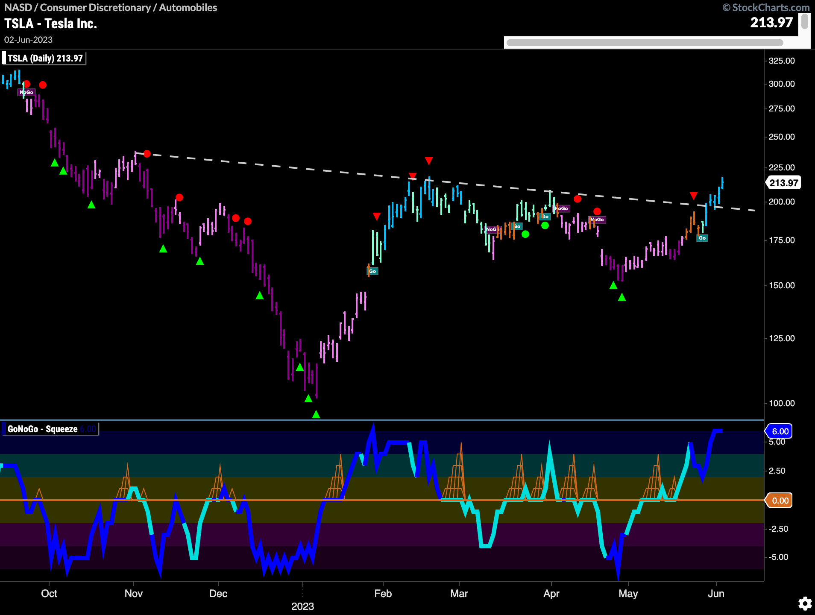Click the red down-triangle above the mid-February peak
This screenshot has height=615, width=815.
click(429, 161)
